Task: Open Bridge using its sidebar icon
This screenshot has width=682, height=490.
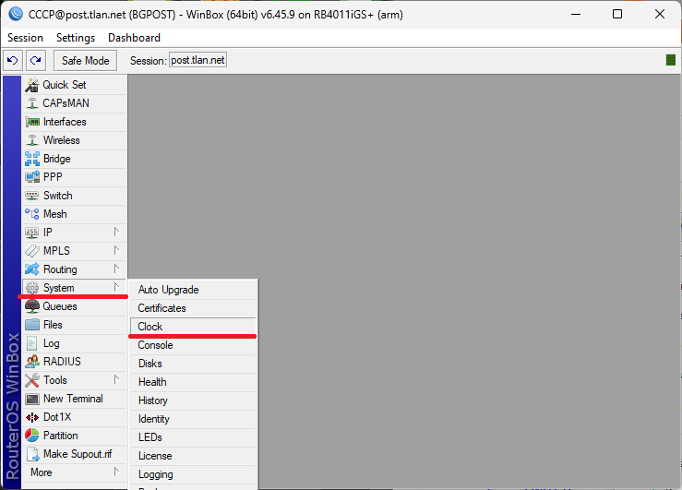Action: pos(32,159)
